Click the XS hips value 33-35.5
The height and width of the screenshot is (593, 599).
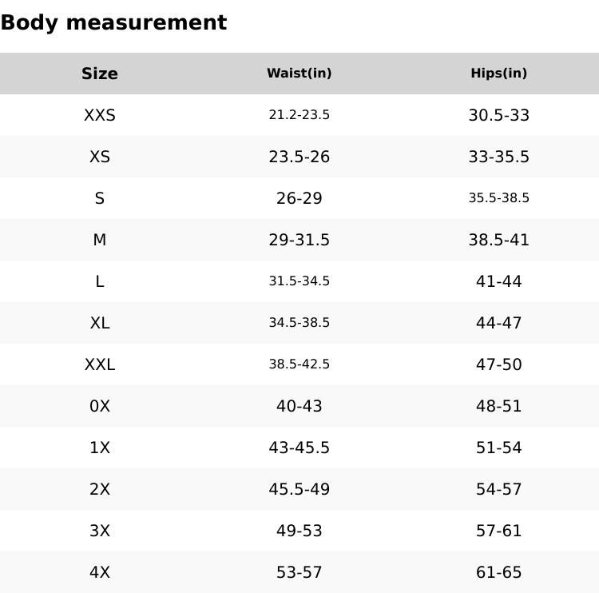[499, 157]
